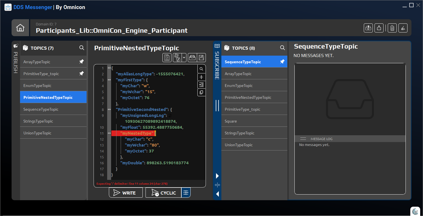
Task: Click the copy icon on the editor edge
Action: tap(201, 92)
